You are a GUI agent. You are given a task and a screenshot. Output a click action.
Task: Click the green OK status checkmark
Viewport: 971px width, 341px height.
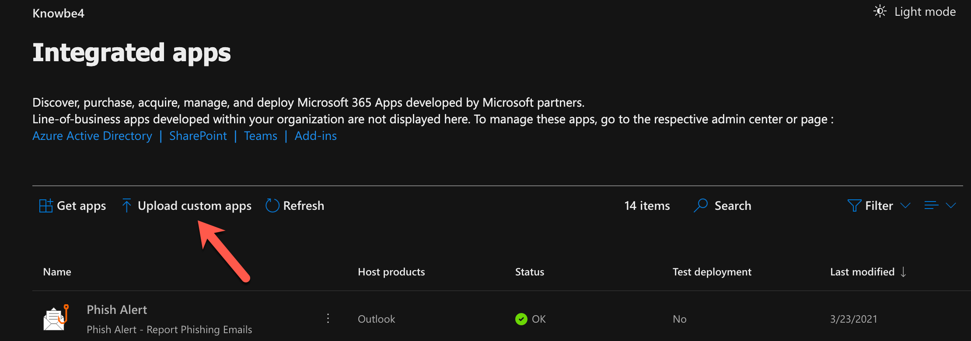click(521, 319)
